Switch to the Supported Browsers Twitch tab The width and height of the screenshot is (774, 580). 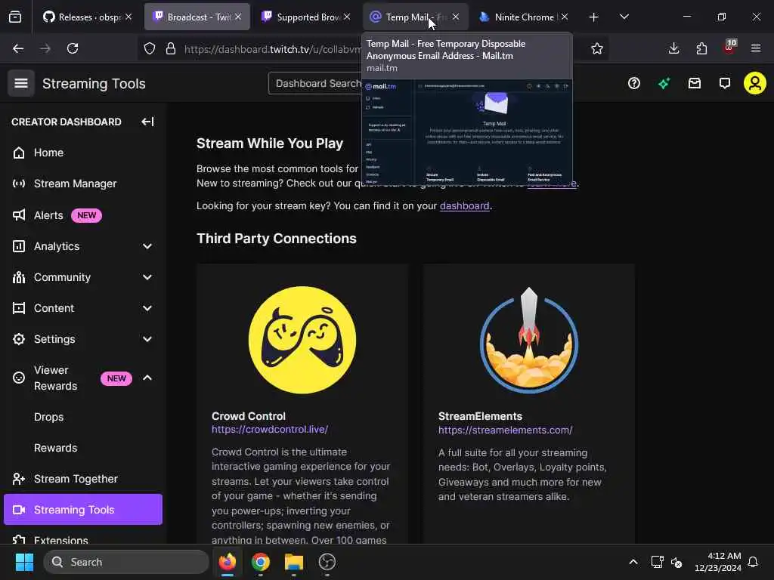pos(306,17)
